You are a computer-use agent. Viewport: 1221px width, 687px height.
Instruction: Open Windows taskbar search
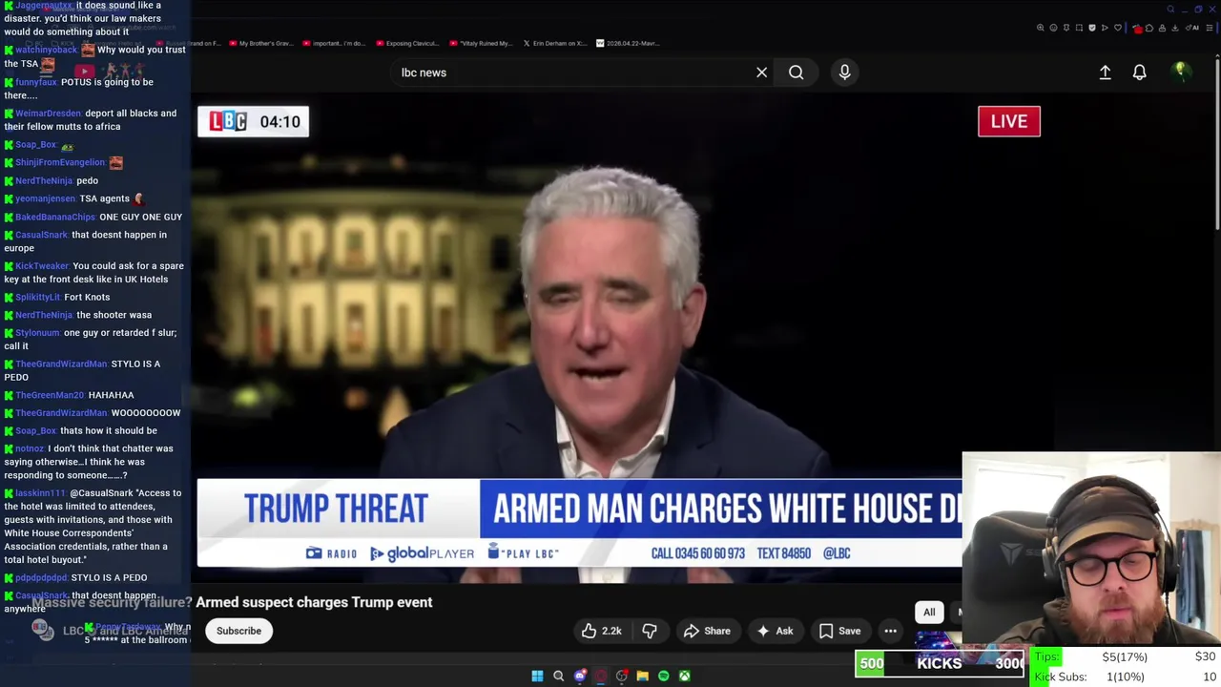click(558, 676)
